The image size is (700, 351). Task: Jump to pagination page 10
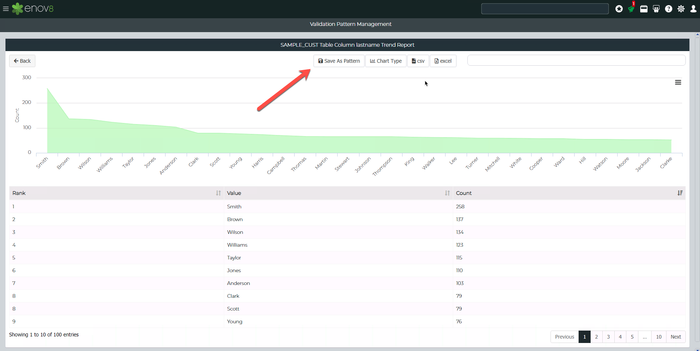(x=659, y=337)
